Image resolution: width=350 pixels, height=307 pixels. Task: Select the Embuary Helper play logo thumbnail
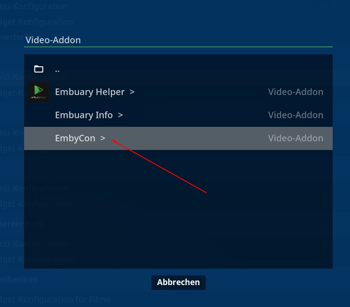39,92
